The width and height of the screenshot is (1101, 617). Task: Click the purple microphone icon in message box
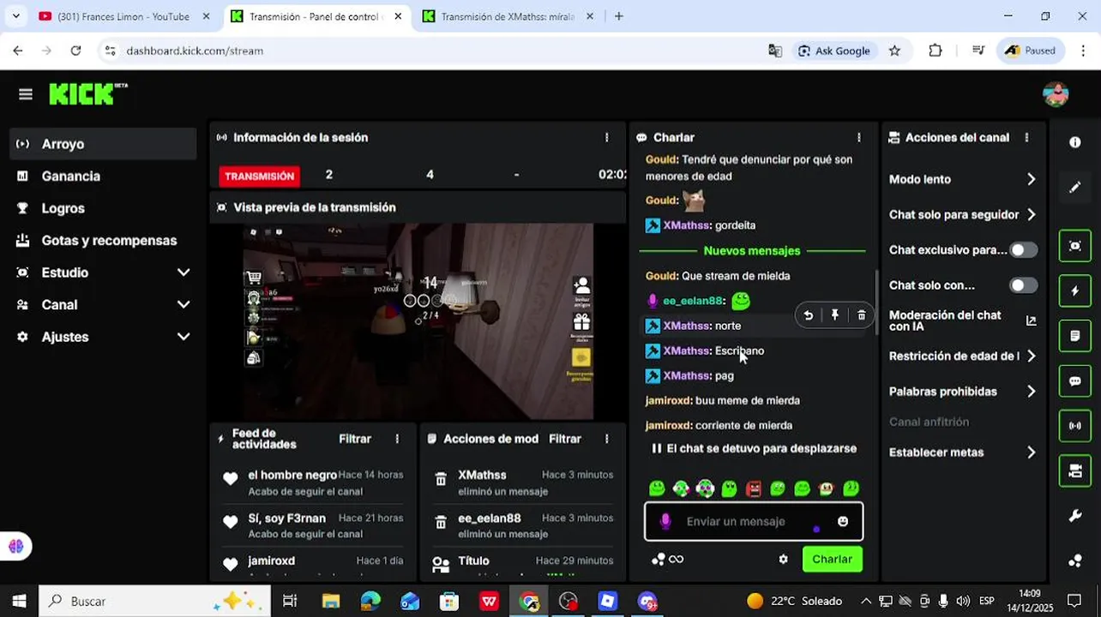point(665,521)
